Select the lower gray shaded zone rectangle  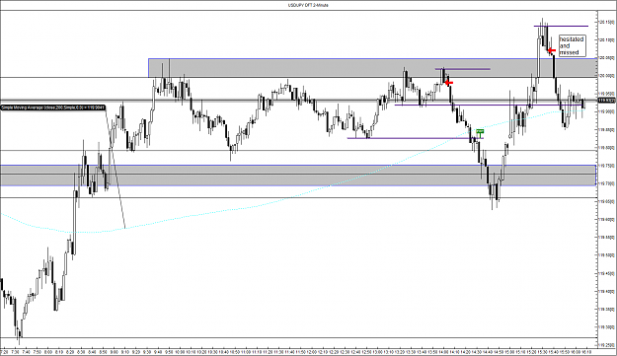298,176
